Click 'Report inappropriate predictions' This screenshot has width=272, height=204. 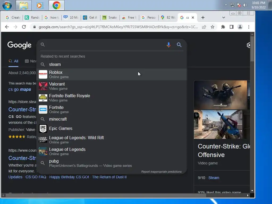(x=161, y=172)
